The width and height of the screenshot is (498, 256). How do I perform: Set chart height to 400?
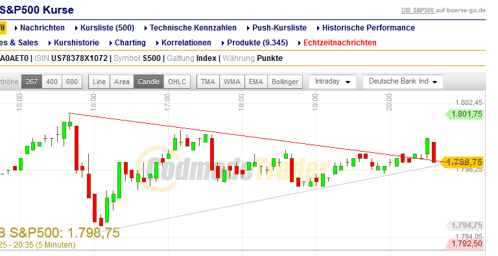tap(52, 82)
